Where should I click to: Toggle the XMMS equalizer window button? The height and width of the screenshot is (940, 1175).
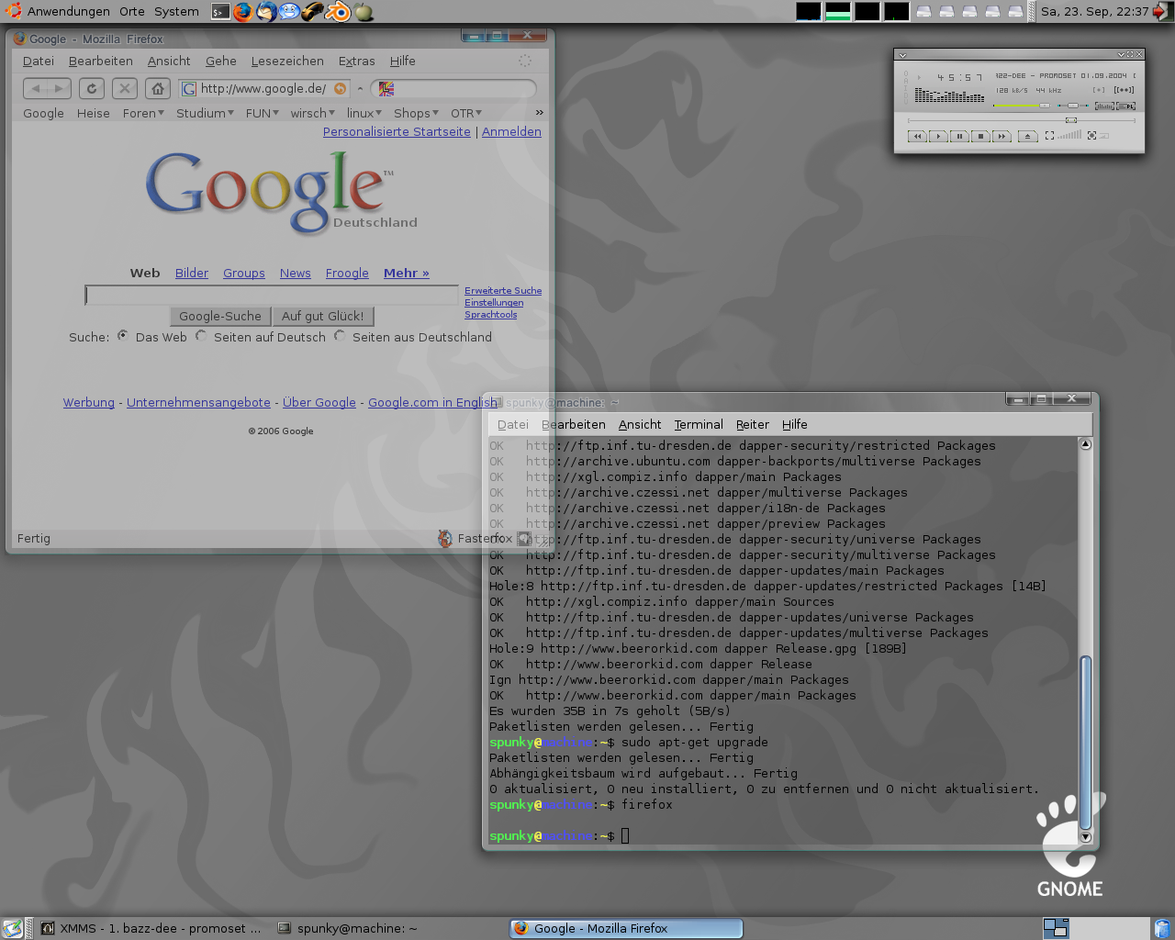[1104, 106]
